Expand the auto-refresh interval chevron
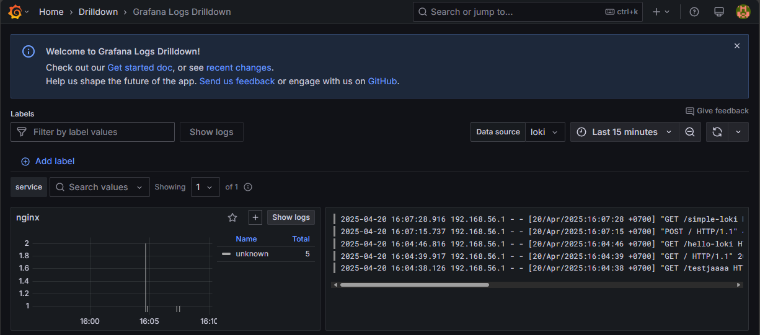The image size is (760, 335). tap(738, 132)
